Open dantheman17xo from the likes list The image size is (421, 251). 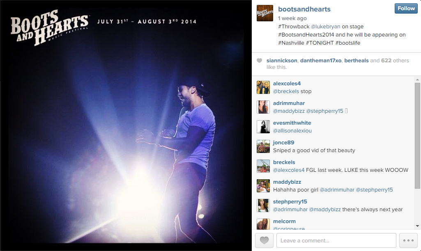point(321,61)
